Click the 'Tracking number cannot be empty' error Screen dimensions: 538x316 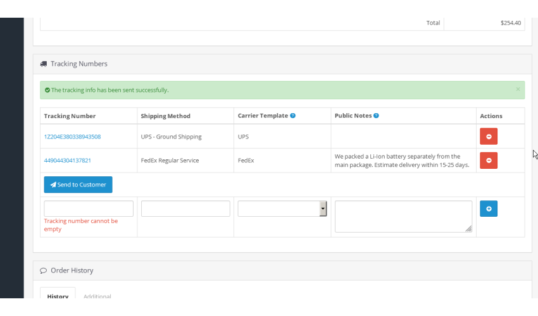coord(81,225)
